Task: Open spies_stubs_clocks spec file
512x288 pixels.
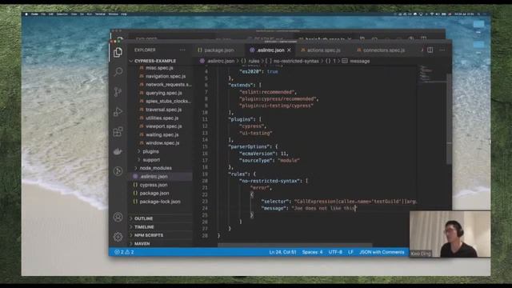Action: (168, 102)
